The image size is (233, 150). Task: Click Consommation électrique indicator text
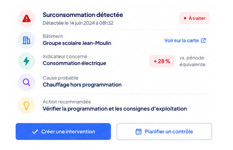[75, 63]
